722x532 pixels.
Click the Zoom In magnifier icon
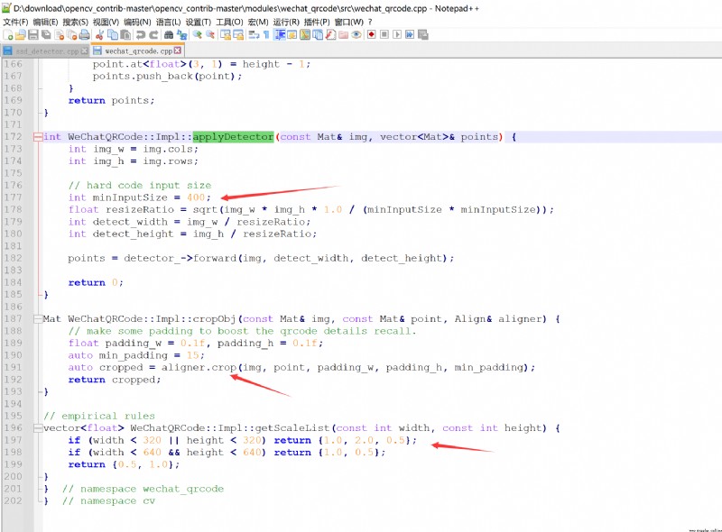pos(197,35)
